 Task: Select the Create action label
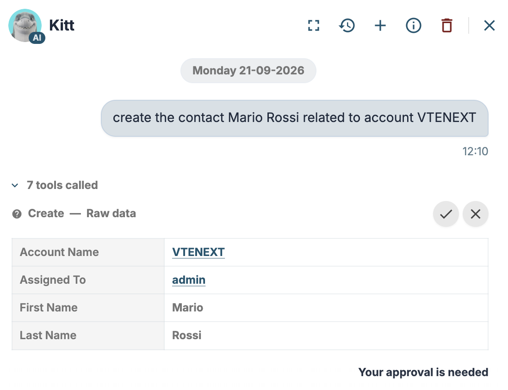(x=46, y=213)
